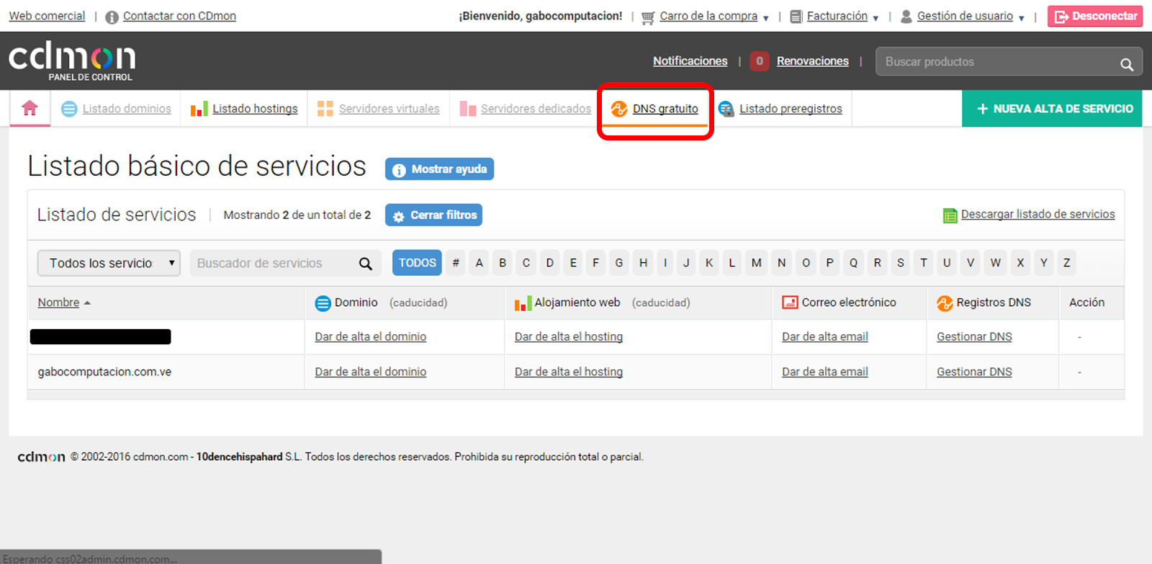Click the search magnifier in Buscar productos
Viewport: 1152px width, 564px height.
(1127, 64)
